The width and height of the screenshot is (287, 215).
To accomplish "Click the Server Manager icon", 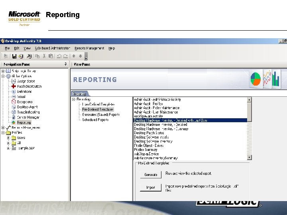I will click(x=14, y=117).
